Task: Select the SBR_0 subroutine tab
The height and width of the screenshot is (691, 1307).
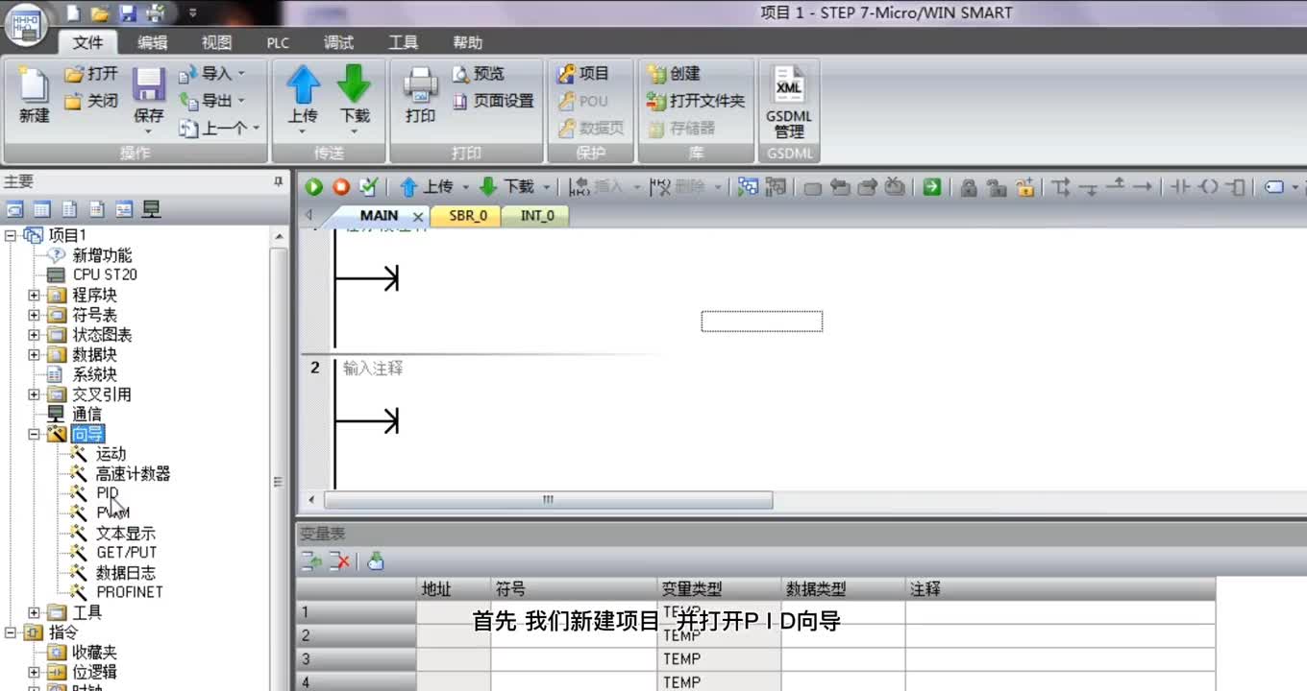Action: tap(468, 216)
